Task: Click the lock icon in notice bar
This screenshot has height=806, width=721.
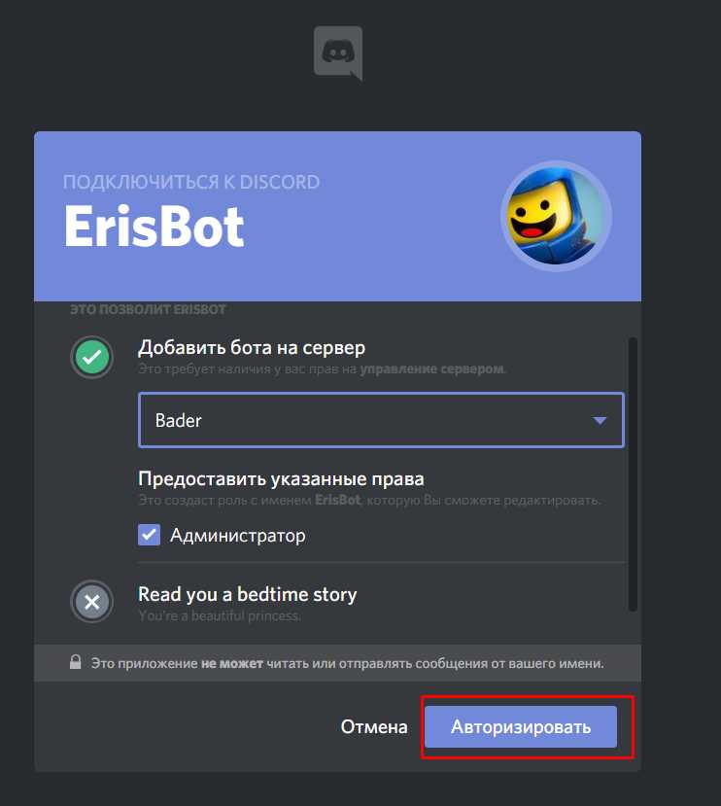Action: coord(76,661)
